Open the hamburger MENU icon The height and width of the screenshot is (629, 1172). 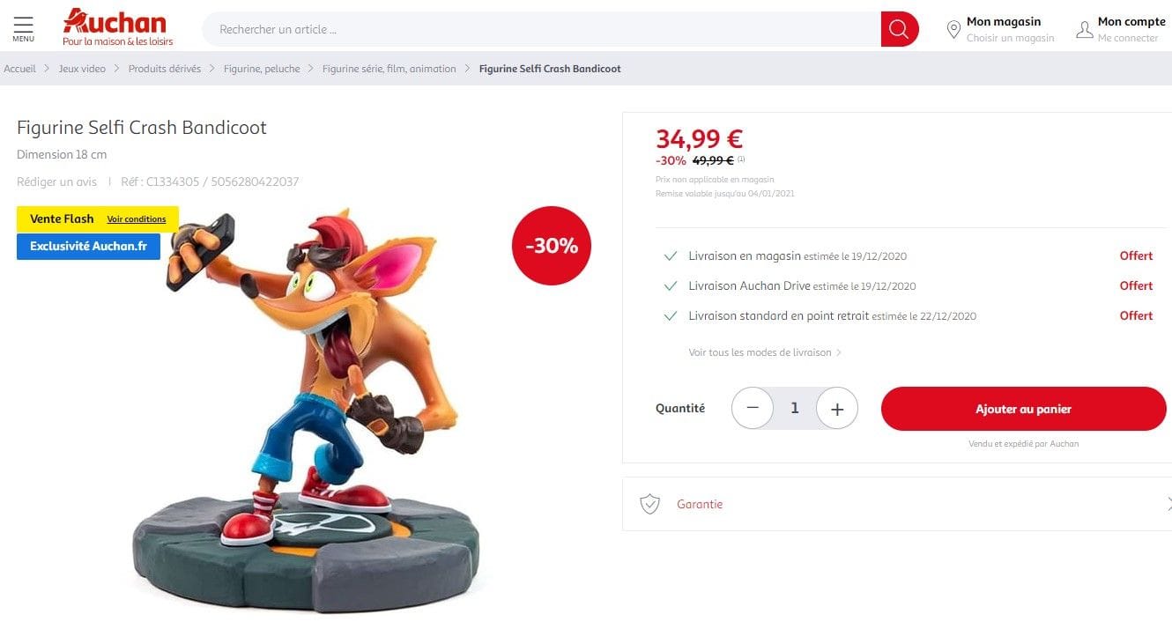[x=24, y=28]
